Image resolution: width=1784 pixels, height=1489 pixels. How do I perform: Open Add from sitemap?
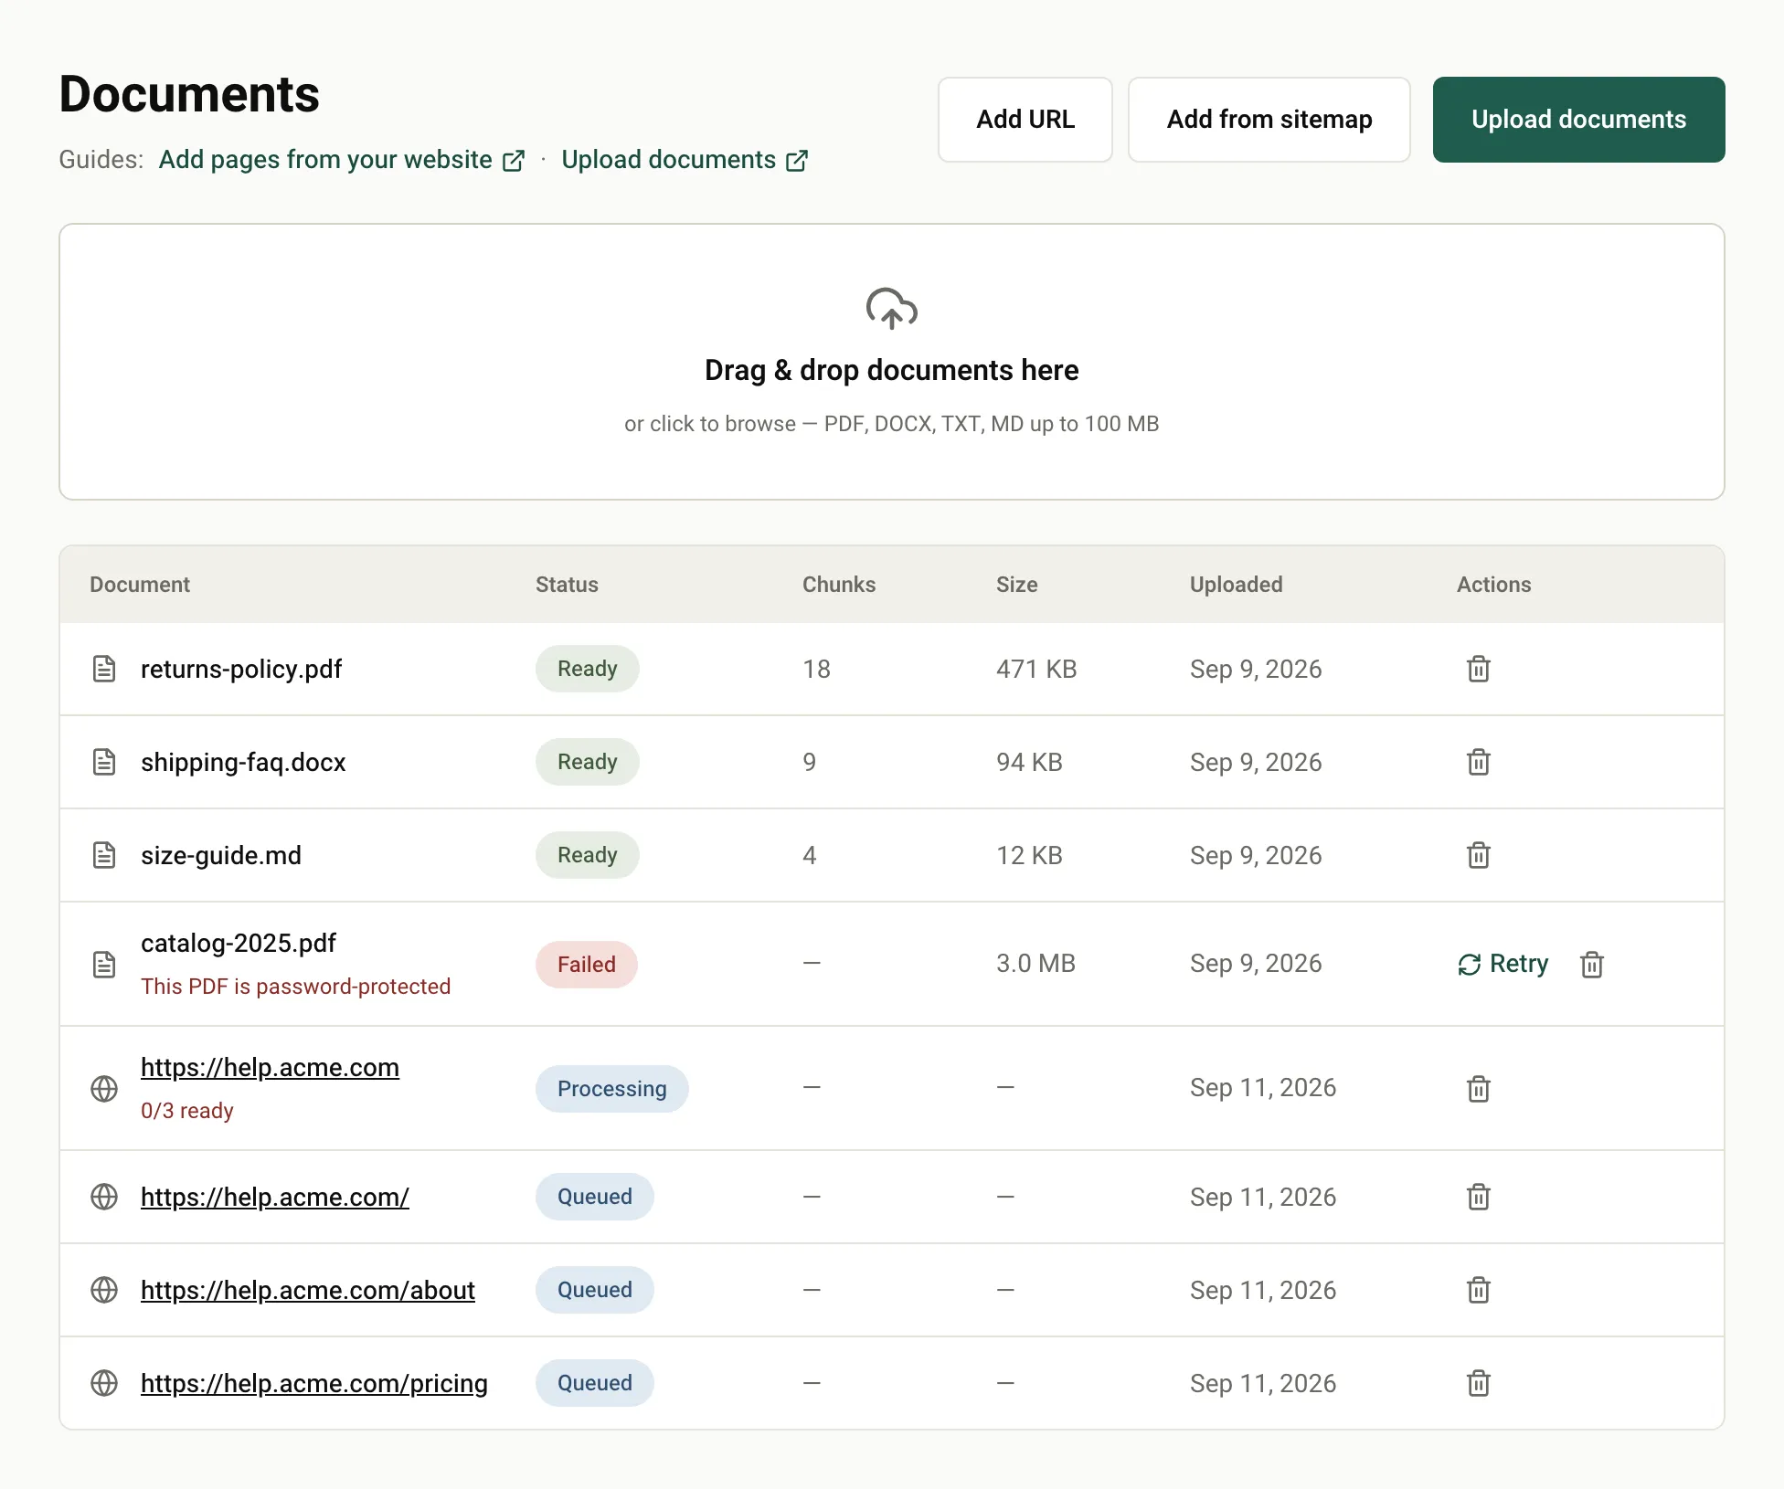click(x=1269, y=120)
